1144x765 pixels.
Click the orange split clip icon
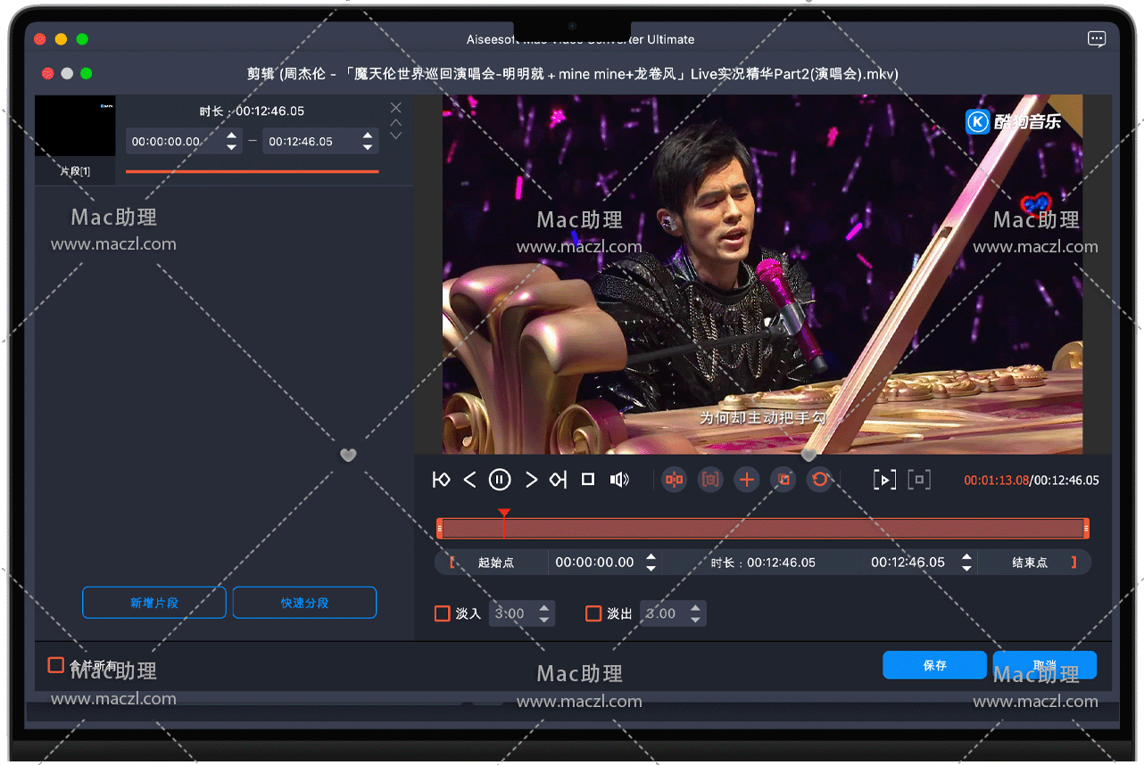[x=675, y=480]
